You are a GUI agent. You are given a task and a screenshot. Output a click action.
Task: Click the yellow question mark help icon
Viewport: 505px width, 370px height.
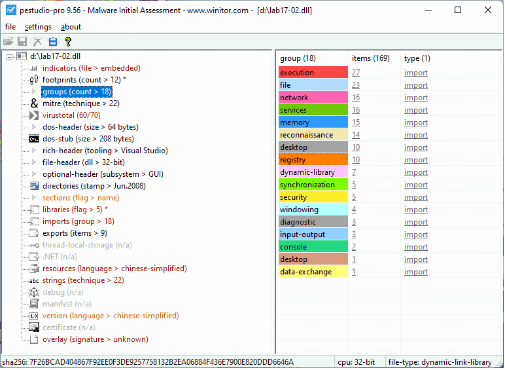click(x=67, y=42)
